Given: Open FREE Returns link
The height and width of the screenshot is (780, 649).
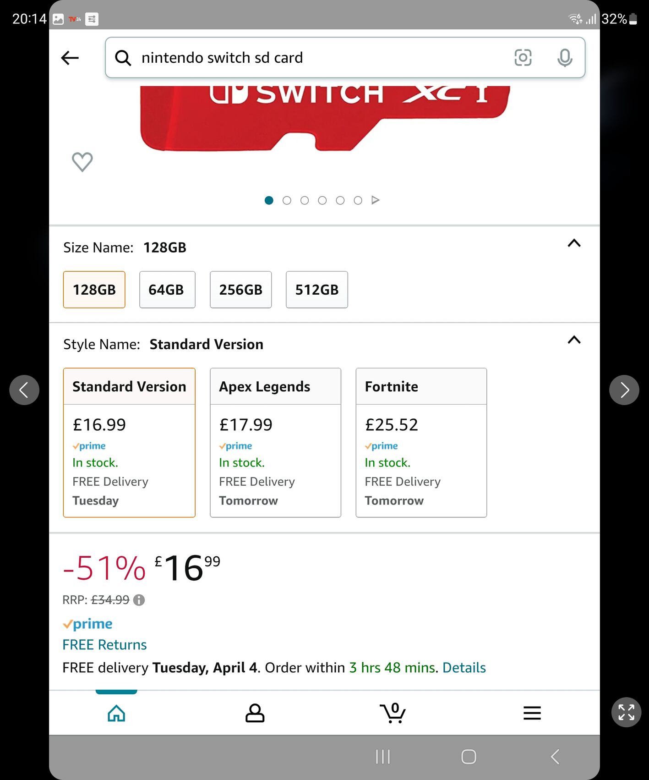Looking at the screenshot, I should tap(104, 645).
